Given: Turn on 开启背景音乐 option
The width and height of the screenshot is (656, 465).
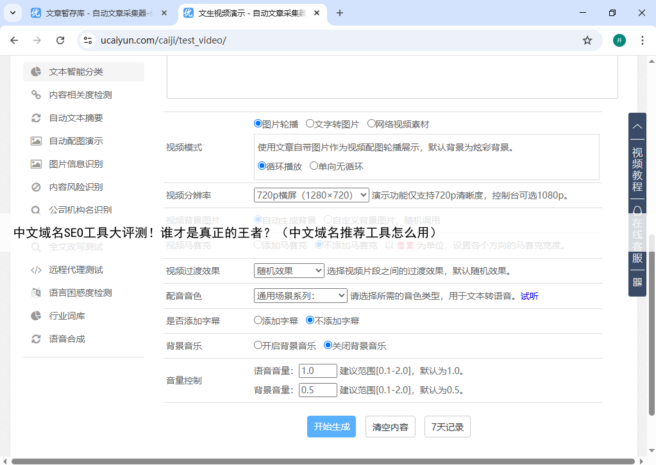Looking at the screenshot, I should tap(258, 345).
